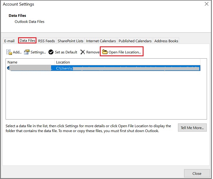Open data file Settings icon

[27, 52]
